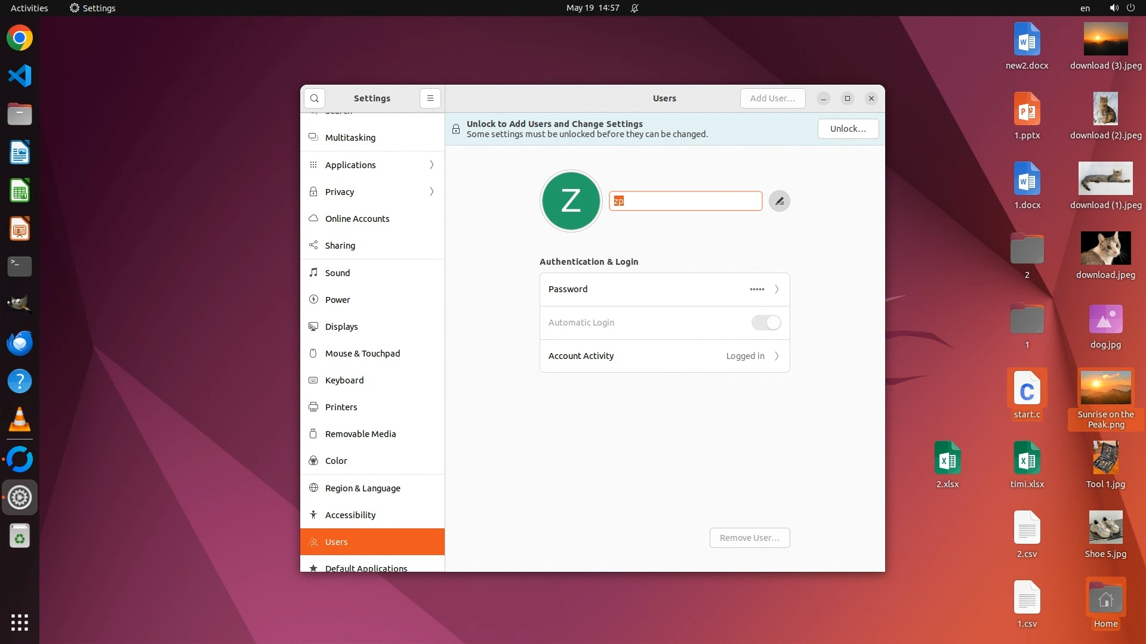Screen dimensions: 1146x644
Task: Expand the Privacy settings chevron
Action: pos(432,192)
